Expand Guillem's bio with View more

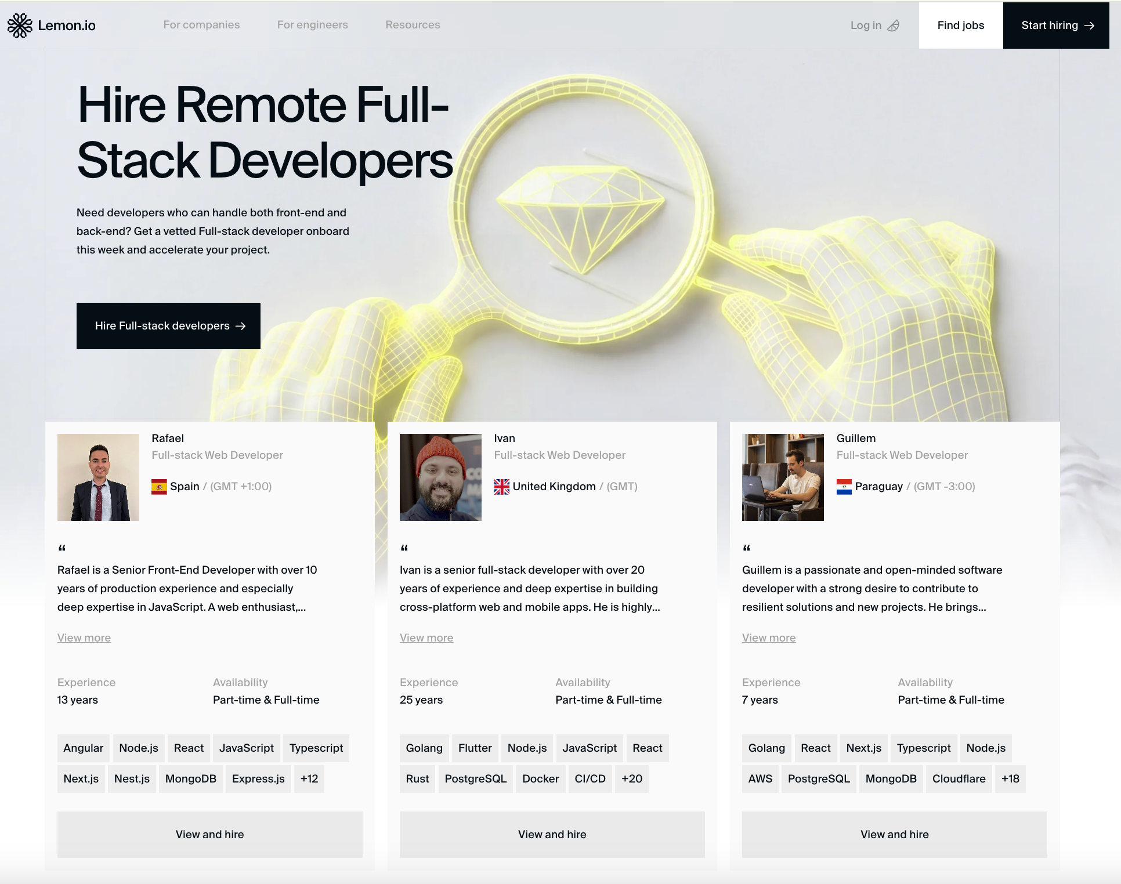[x=769, y=637]
